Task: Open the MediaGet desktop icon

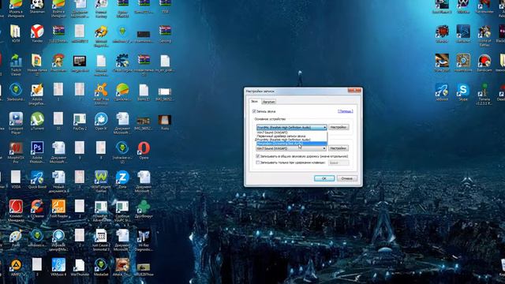Action: tap(101, 265)
